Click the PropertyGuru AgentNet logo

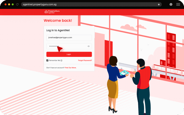(x=52, y=12)
